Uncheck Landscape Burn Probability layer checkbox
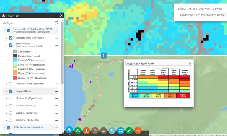Screen dimensions: 227x136 (x=8, y=31)
